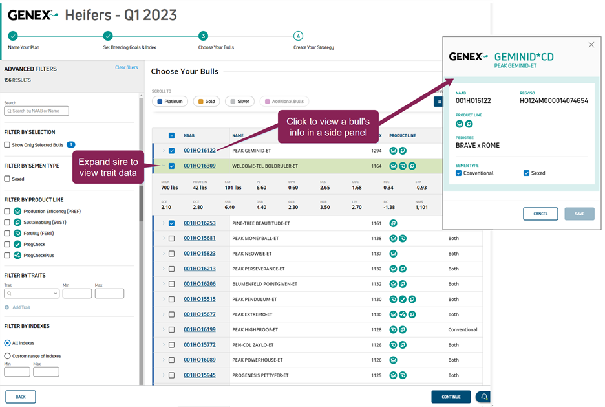Screen dimensions: 605x407
Task: Click the trait Min input field
Action: click(x=77, y=294)
